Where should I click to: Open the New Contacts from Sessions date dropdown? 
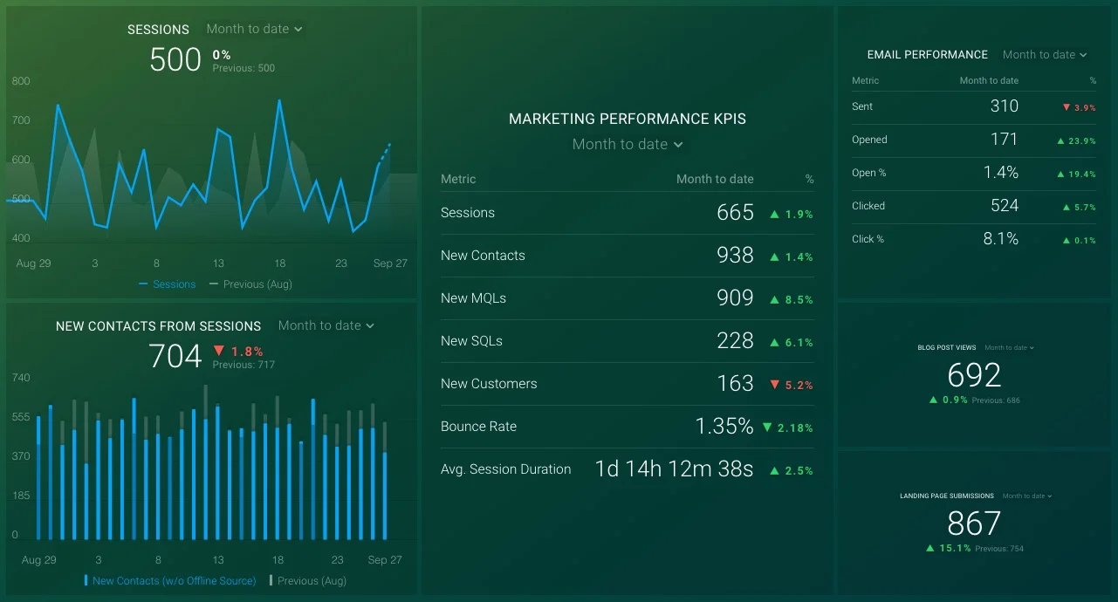326,325
